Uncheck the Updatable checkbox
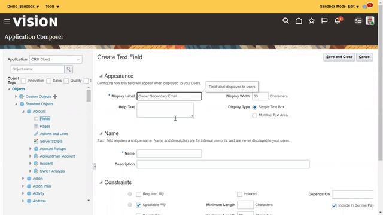The height and width of the screenshot is (215, 383). (138, 205)
